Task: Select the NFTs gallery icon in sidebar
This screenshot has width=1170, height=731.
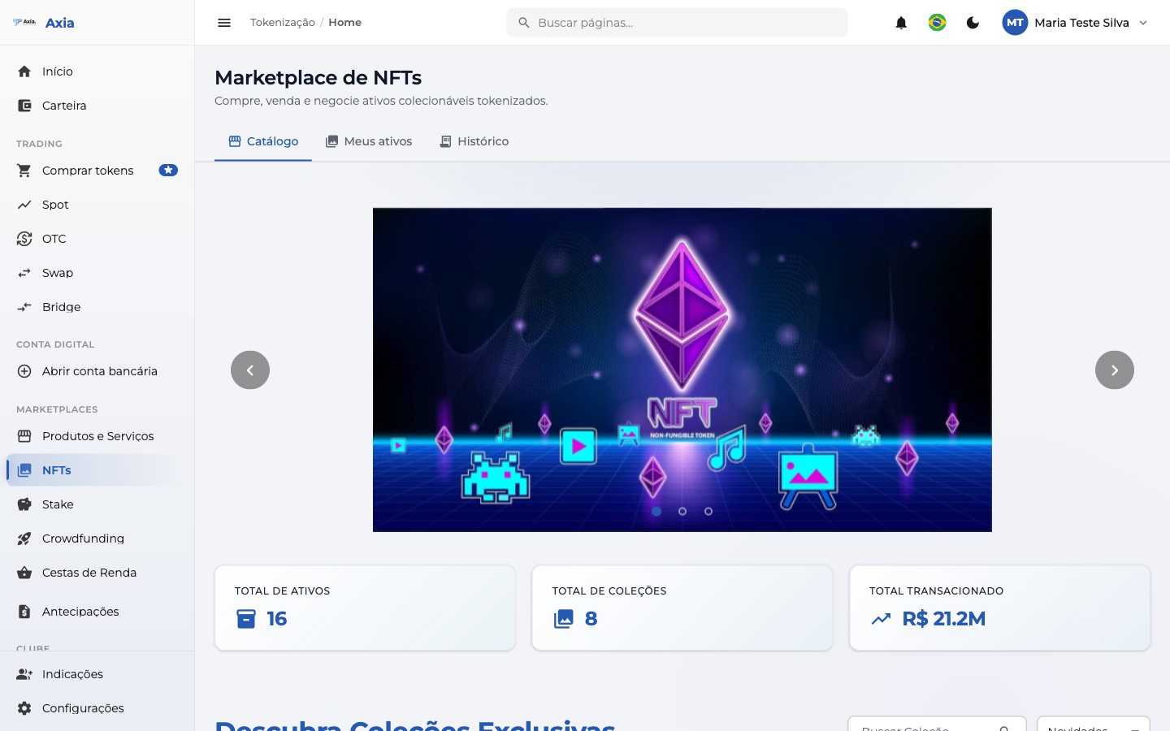Action: point(24,470)
